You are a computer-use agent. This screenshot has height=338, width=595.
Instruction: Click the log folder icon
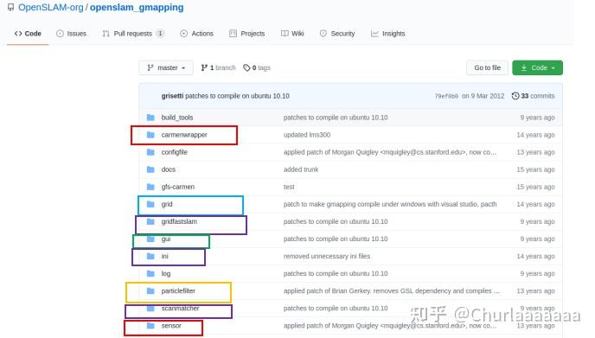(x=150, y=273)
